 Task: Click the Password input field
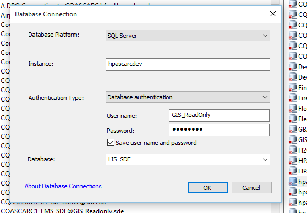pos(219,130)
